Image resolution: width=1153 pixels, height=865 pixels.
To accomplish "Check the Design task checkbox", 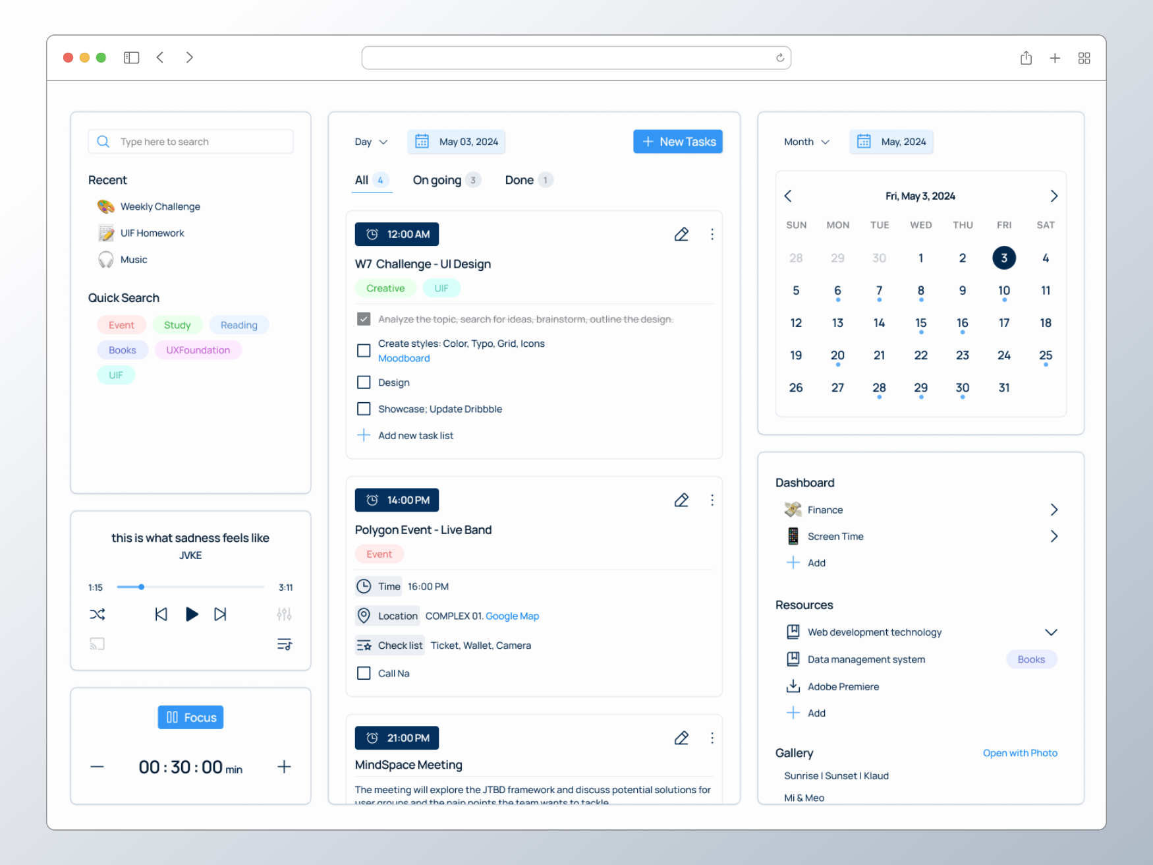I will pos(364,382).
